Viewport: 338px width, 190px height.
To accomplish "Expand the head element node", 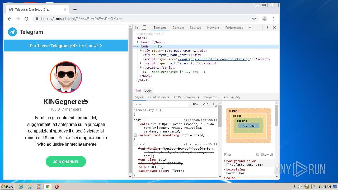I will click(x=138, y=42).
